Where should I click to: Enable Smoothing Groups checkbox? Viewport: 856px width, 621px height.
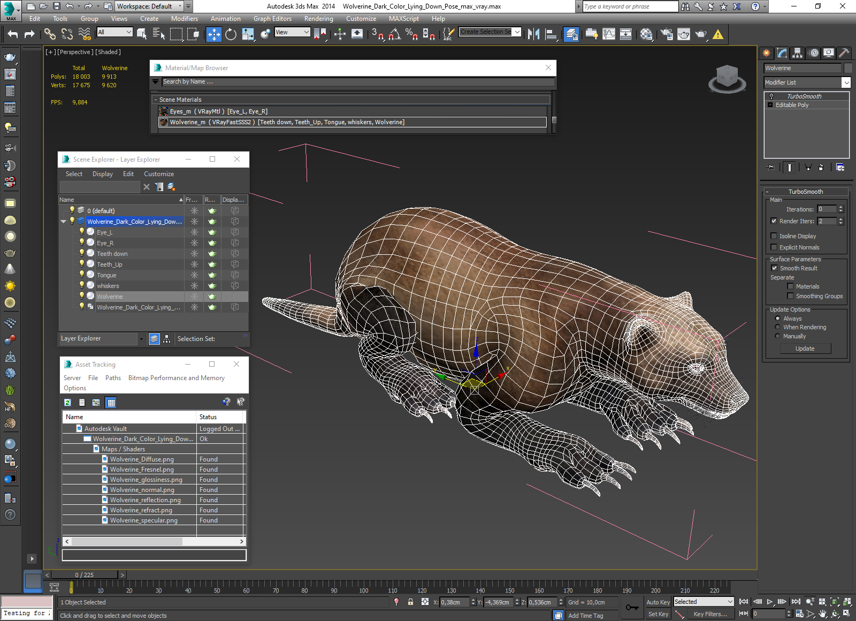(x=790, y=296)
